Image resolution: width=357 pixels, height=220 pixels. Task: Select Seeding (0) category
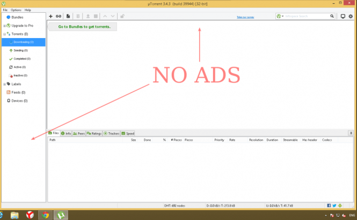(20, 50)
